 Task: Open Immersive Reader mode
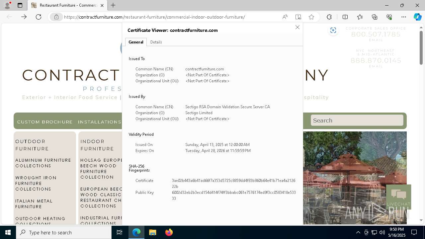[298, 17]
